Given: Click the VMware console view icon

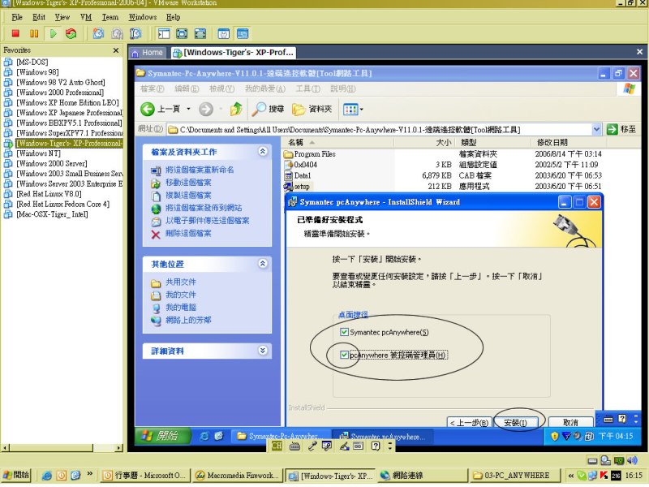Looking at the screenshot, I should (x=242, y=33).
